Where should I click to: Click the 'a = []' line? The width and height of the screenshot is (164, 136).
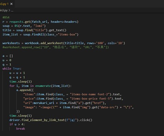(7, 56)
